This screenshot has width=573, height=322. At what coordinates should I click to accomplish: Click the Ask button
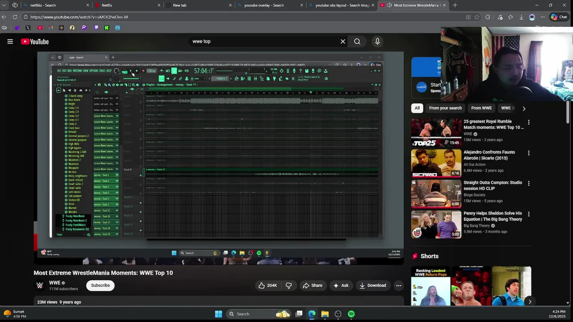[x=341, y=285]
